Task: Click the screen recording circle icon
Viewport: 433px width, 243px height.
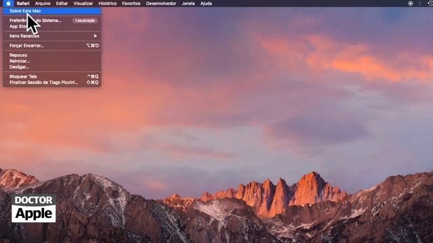Action: [411, 3]
